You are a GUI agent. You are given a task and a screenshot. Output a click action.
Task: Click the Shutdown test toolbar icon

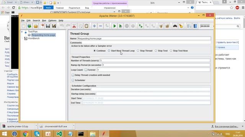click(x=133, y=26)
